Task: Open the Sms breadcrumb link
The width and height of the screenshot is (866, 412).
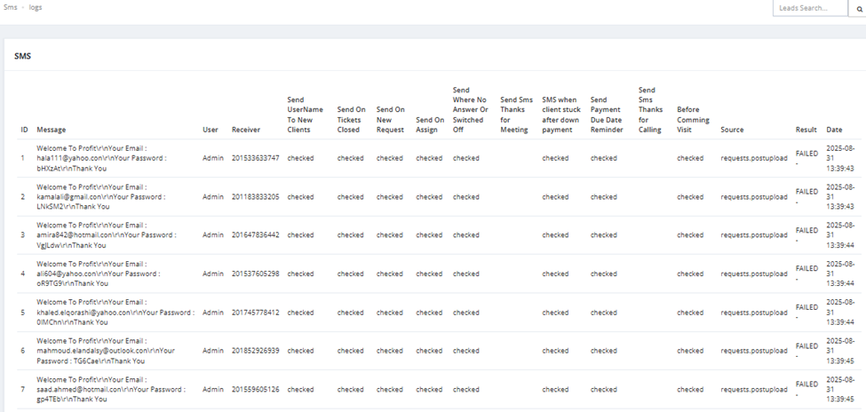Action: pyautogui.click(x=10, y=8)
